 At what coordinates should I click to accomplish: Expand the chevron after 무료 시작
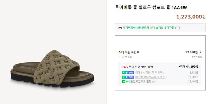click(164, 73)
